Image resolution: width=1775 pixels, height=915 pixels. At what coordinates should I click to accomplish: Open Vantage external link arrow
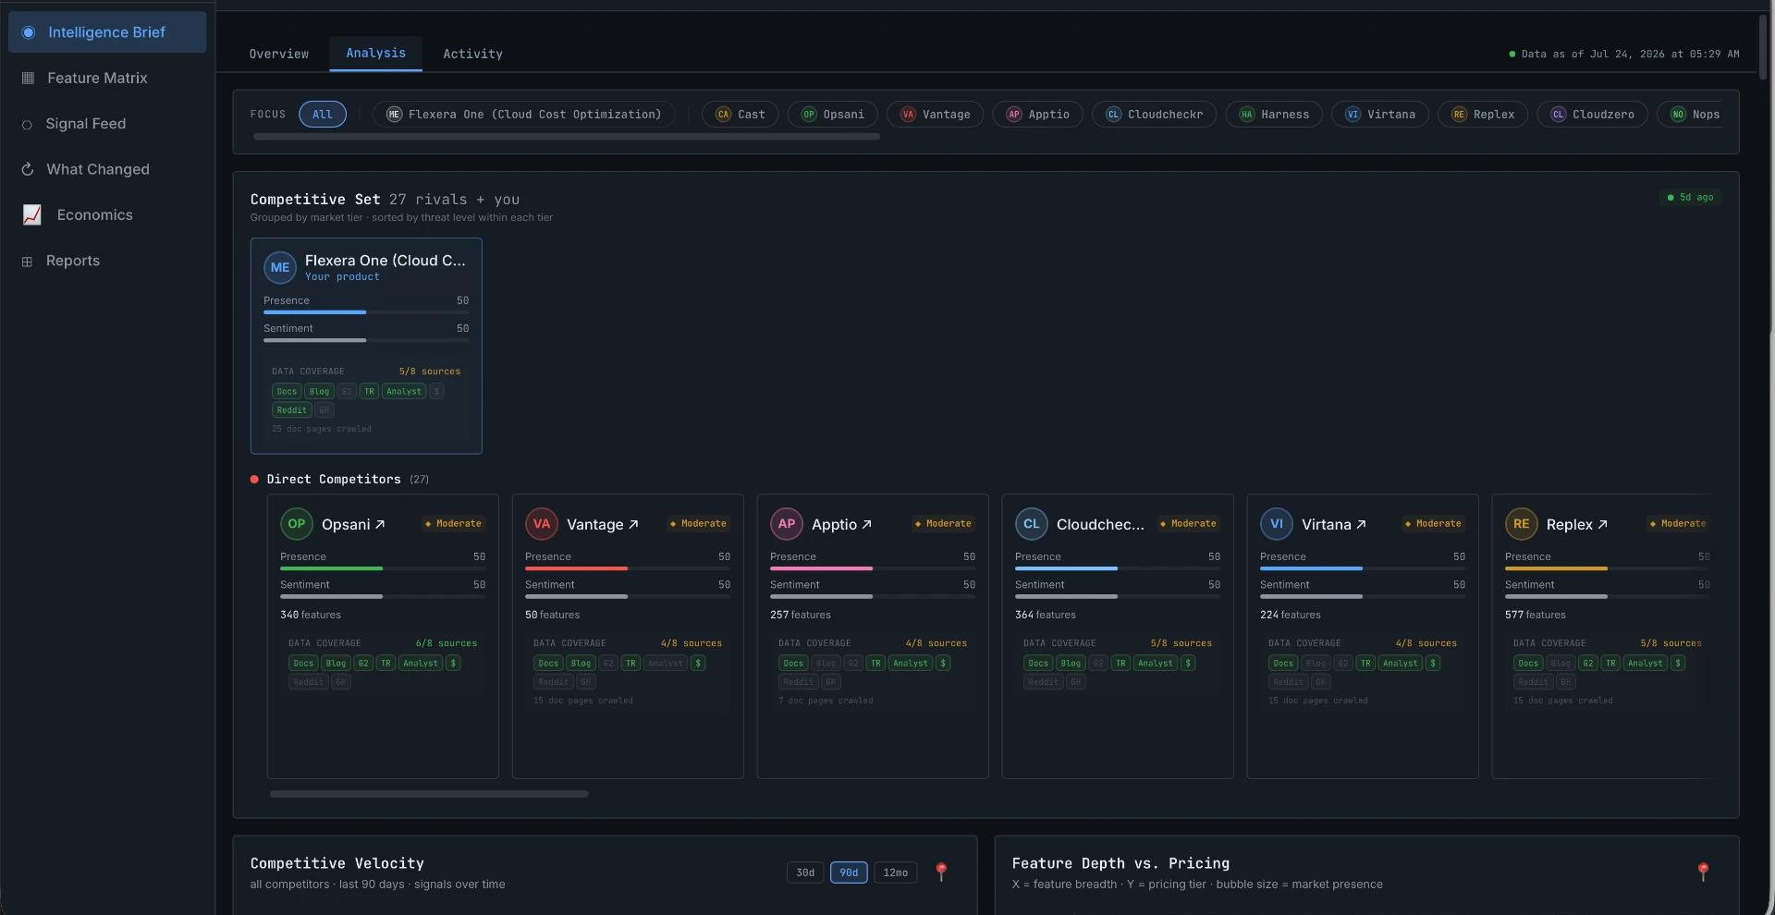point(633,525)
